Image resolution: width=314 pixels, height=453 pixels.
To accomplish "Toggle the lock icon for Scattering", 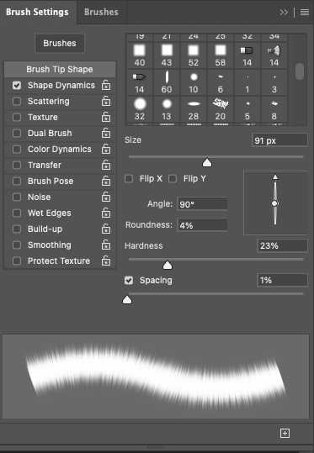I will point(106,101).
